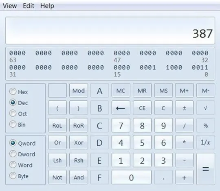The image size is (220, 191).
Task: Click the display showing 387
Action: click(110, 30)
